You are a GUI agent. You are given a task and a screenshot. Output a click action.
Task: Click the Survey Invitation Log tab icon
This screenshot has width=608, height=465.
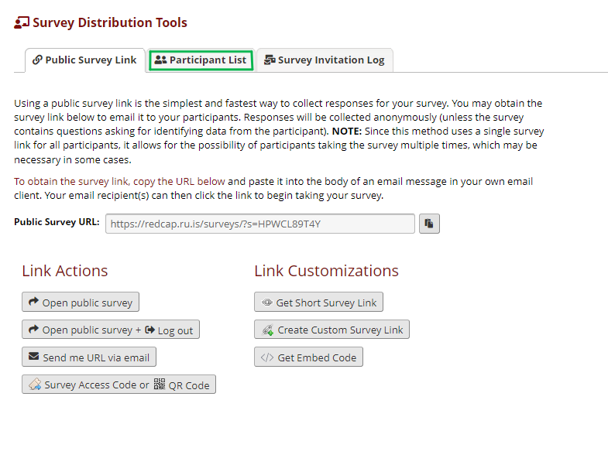270,60
